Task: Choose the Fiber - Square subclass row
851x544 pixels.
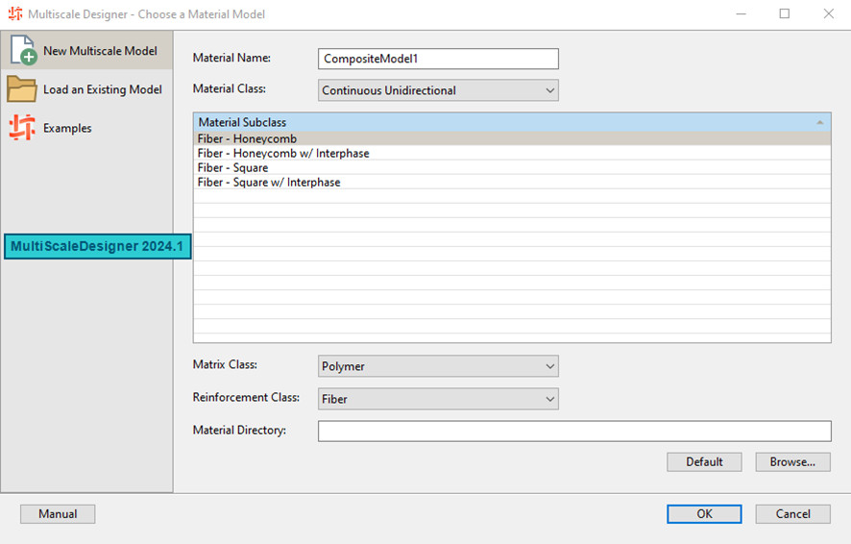Action: tap(233, 168)
